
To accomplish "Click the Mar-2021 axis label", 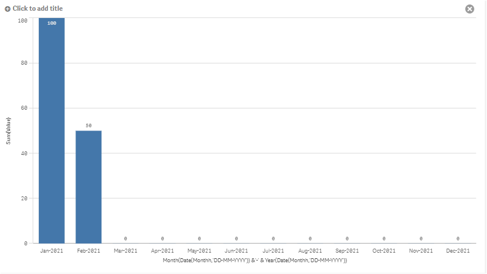I will [126, 251].
